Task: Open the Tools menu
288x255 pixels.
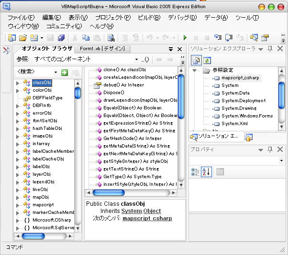Action: pyautogui.click(x=247, y=18)
